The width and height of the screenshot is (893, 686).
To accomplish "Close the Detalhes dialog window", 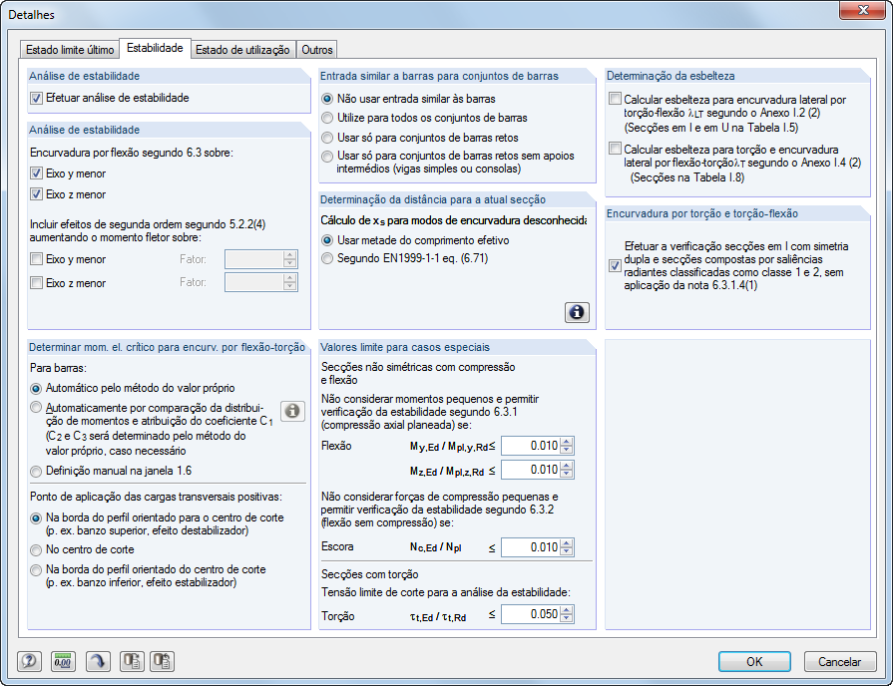I will 863,10.
